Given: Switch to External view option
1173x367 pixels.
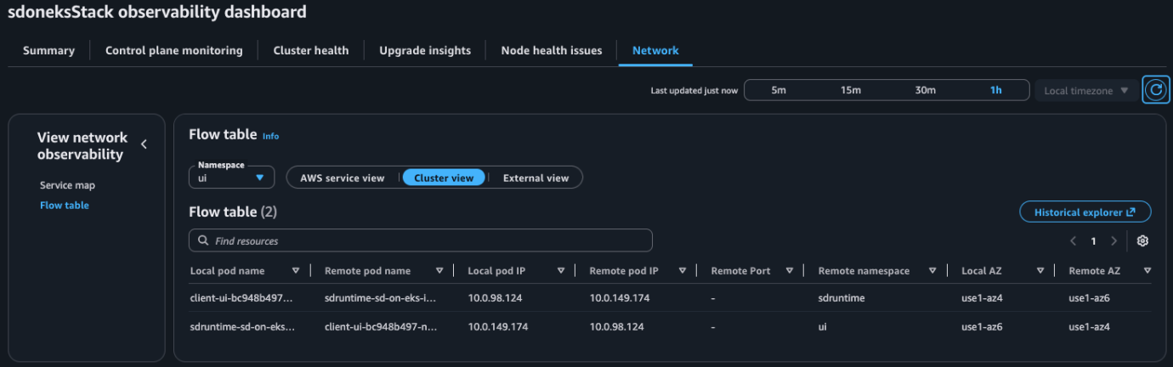Looking at the screenshot, I should pyautogui.click(x=535, y=178).
